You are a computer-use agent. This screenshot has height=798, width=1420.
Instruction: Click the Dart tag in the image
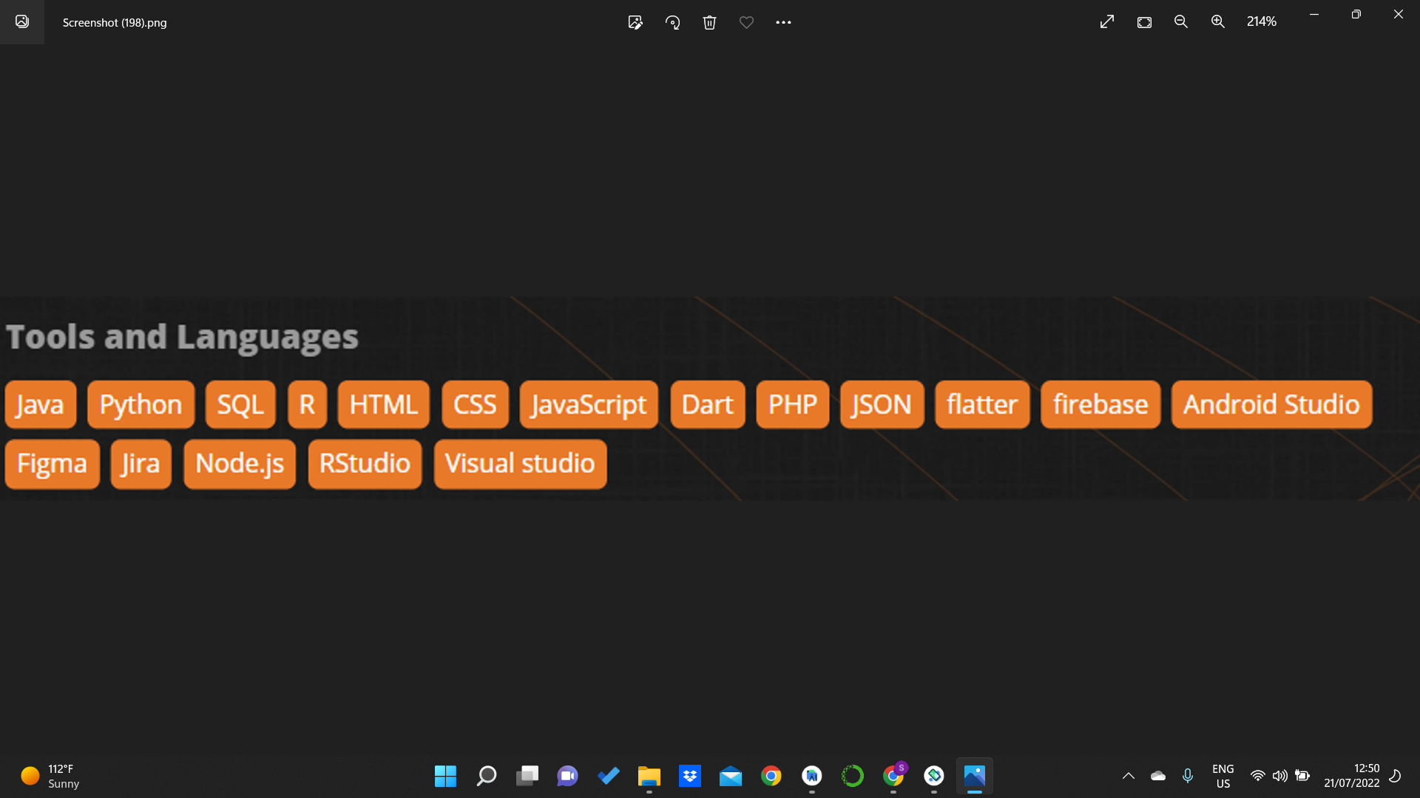pos(708,405)
